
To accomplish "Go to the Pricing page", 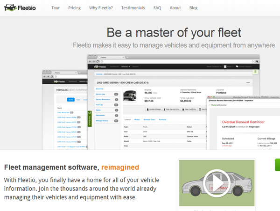I will [75, 8].
